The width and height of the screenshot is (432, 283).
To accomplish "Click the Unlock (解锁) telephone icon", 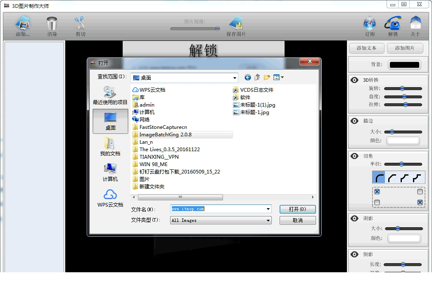I will (x=393, y=24).
